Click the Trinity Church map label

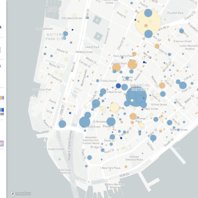pos(108,81)
